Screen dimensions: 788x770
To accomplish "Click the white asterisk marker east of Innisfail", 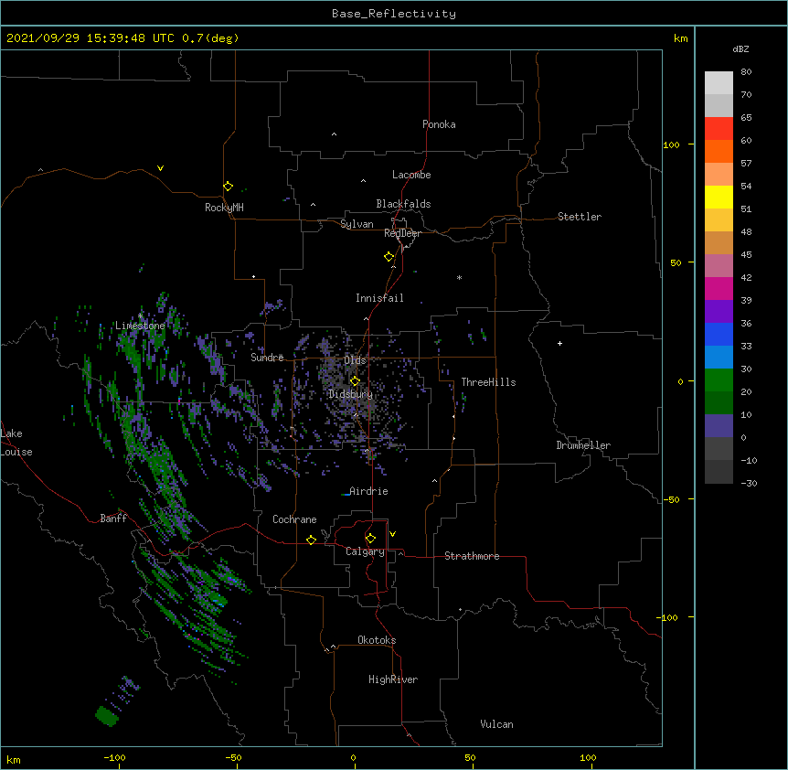I will click(459, 277).
